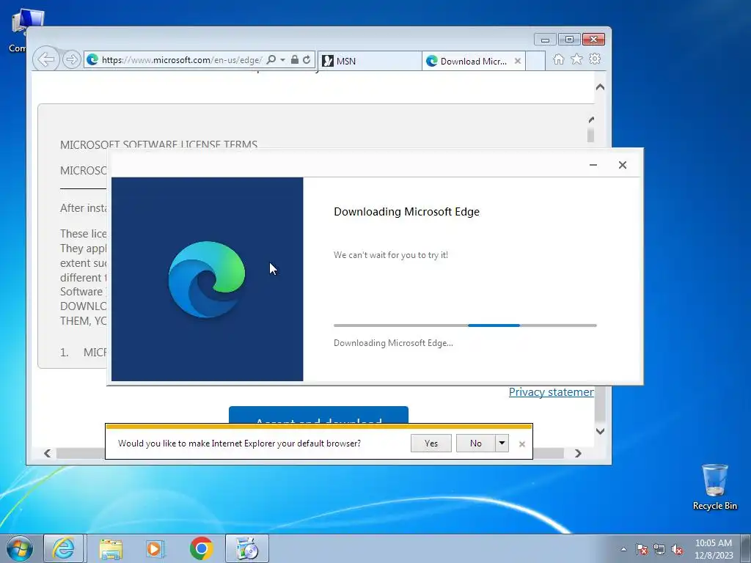Close the Download Microsoft Edge tab
Screen dimensions: 751x563
pyautogui.click(x=517, y=61)
